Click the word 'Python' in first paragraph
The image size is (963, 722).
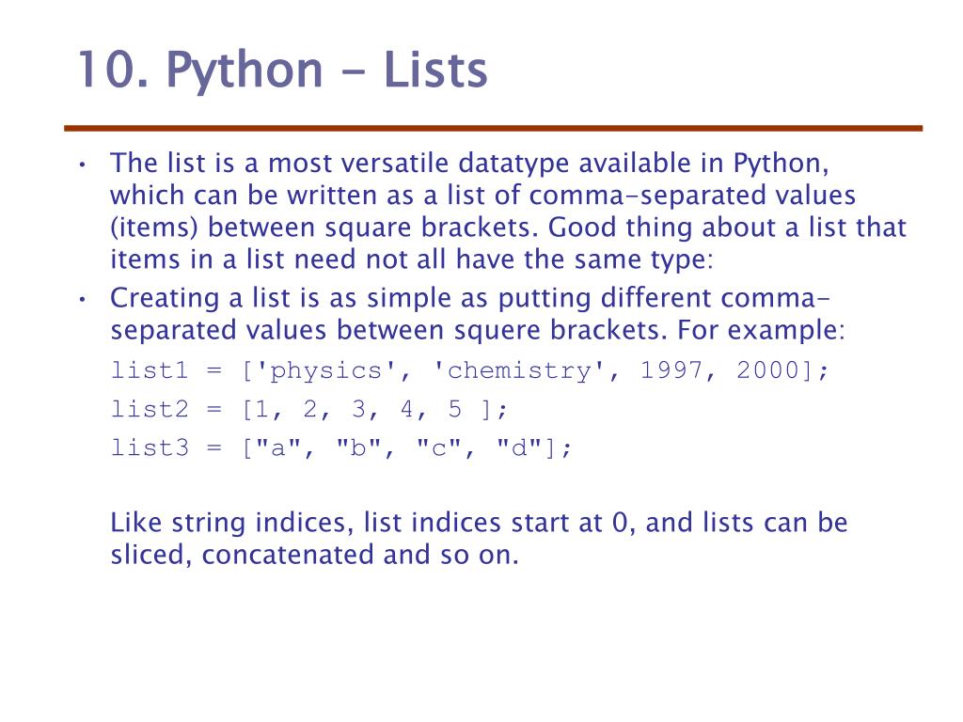tap(777, 164)
